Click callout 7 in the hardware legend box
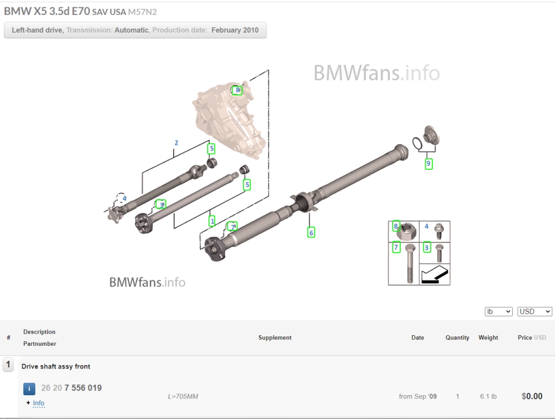 (x=396, y=248)
